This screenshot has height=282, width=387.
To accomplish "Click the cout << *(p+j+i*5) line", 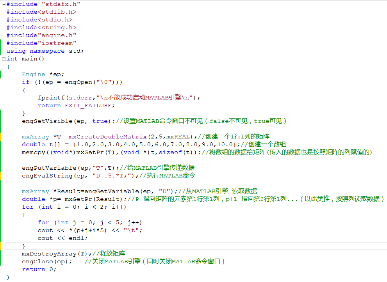I will pyautogui.click(x=90, y=231).
